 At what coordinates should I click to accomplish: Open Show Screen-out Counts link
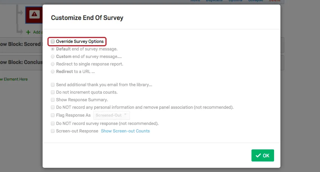click(125, 131)
